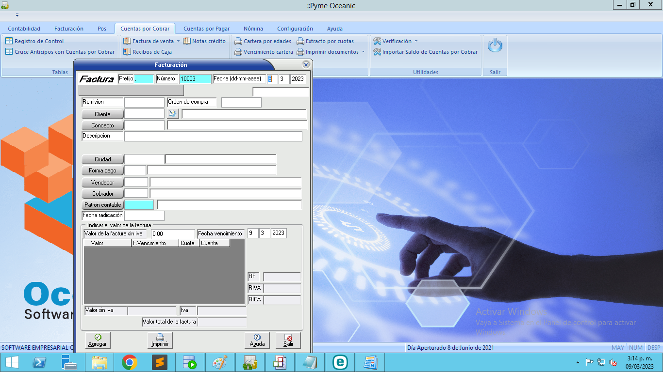Click the client search icon beside Cliente field

(x=173, y=114)
